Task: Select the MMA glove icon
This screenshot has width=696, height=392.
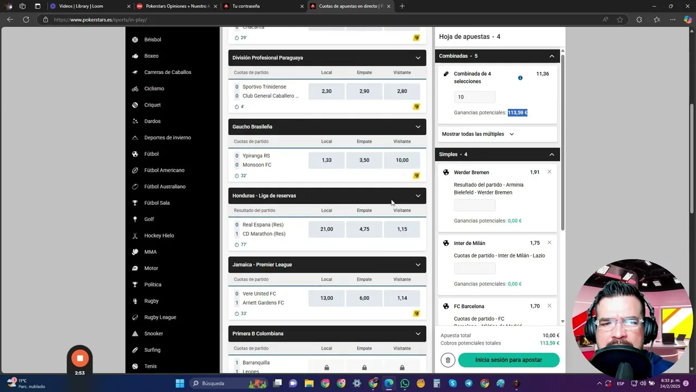Action: [135, 252]
